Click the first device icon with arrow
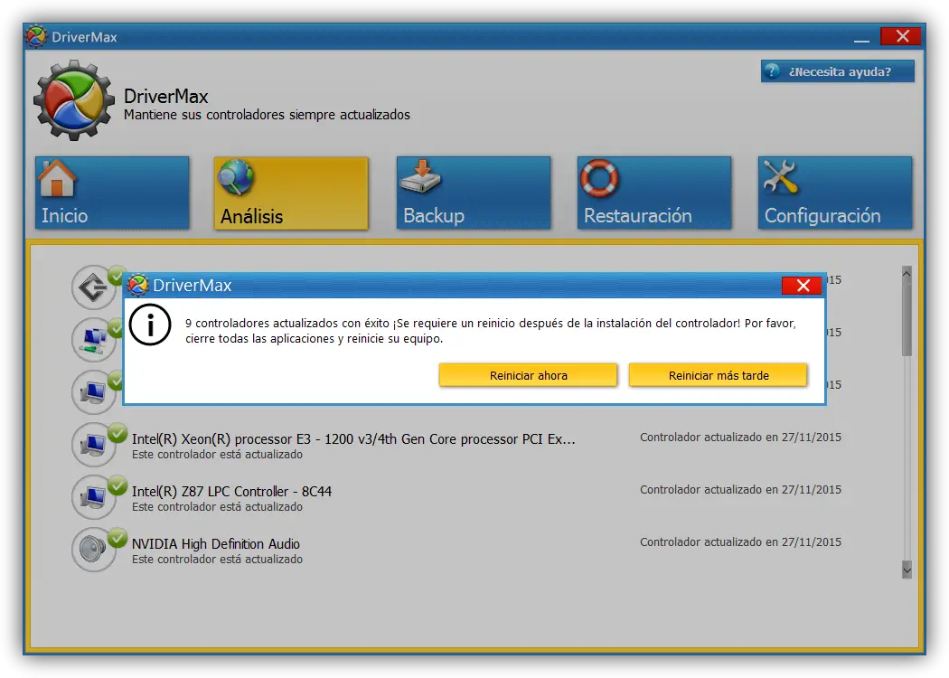 click(93, 287)
